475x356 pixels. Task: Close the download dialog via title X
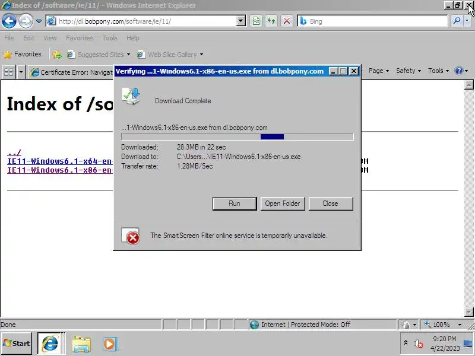coord(353,71)
